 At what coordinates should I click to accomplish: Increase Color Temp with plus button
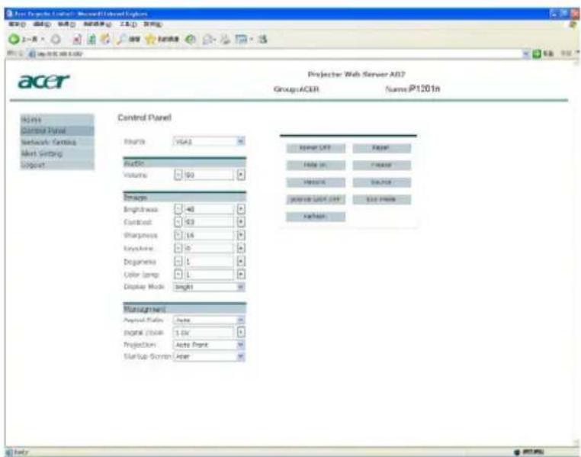[241, 275]
